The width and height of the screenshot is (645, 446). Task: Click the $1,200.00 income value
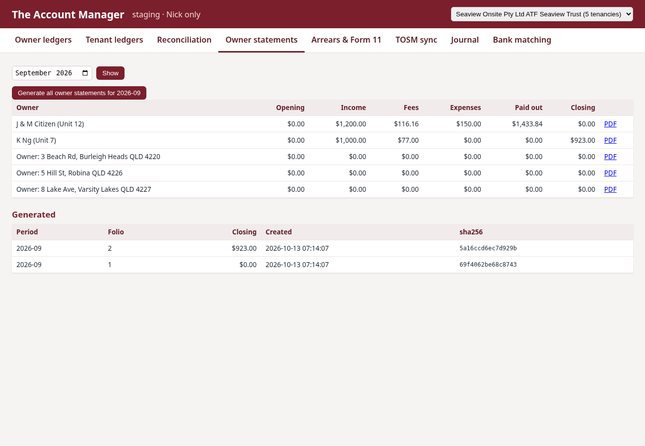tap(351, 124)
